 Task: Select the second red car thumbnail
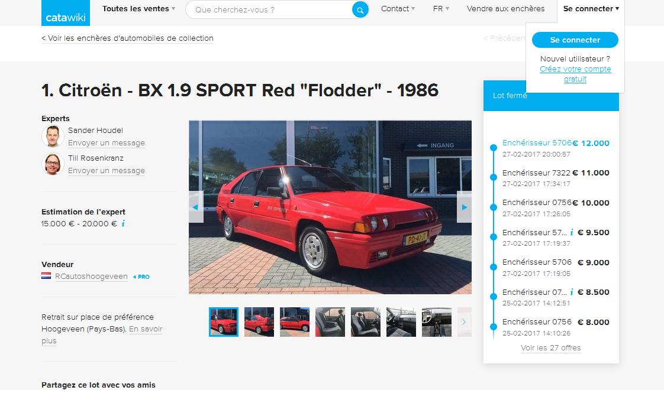pyautogui.click(x=259, y=322)
